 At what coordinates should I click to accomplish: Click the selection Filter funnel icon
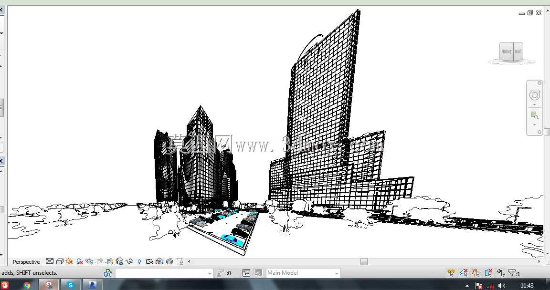[x=512, y=273]
